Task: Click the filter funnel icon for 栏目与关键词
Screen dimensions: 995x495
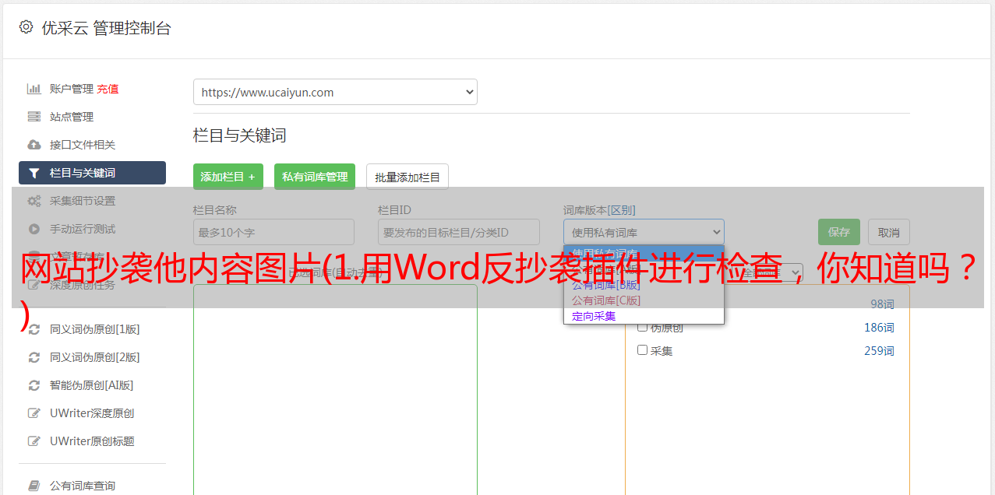Action: [34, 173]
